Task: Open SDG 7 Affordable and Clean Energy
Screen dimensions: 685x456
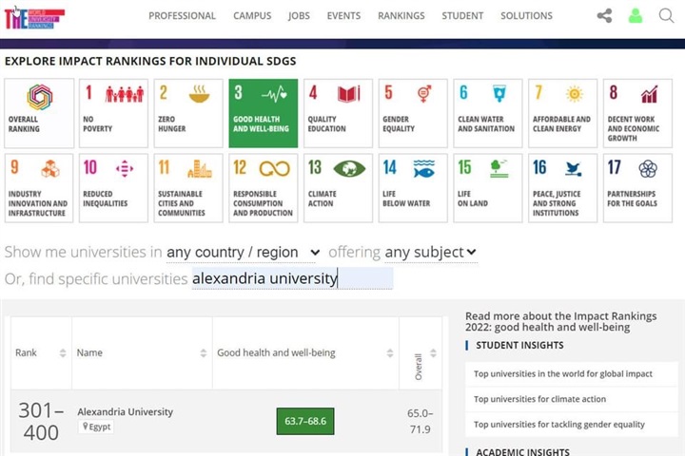Action: [562, 113]
